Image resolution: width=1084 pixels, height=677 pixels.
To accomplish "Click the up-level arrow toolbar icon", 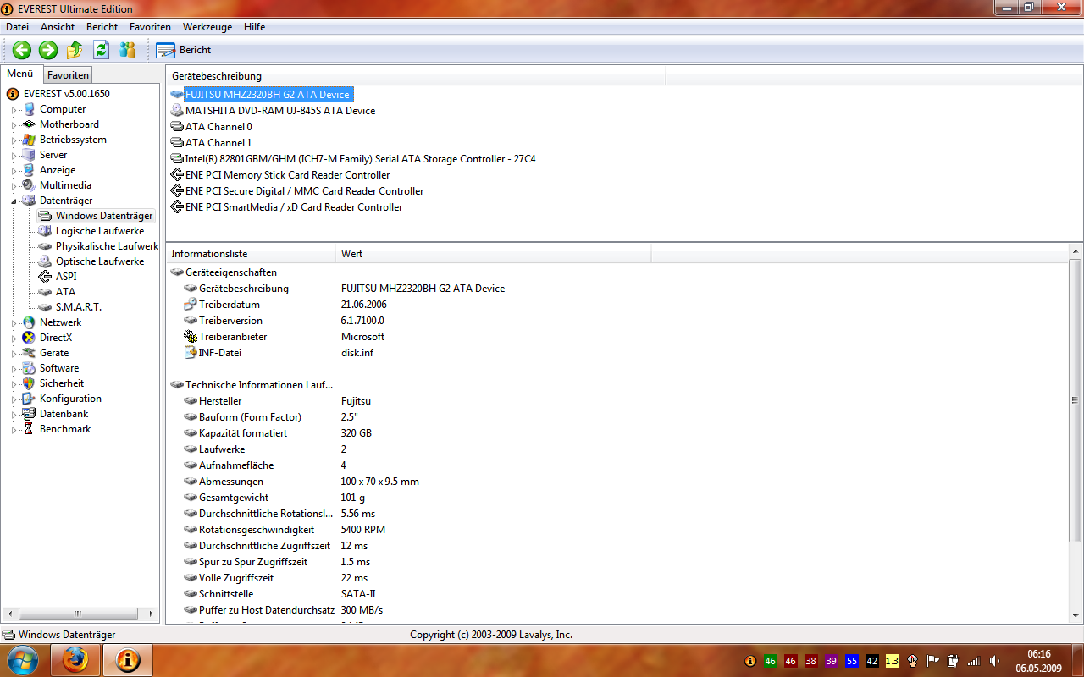I will pos(75,50).
